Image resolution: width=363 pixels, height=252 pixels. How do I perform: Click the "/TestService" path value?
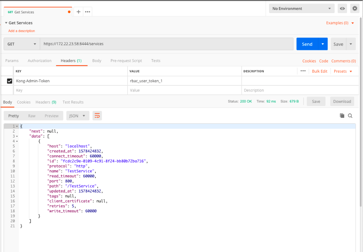click(81, 186)
